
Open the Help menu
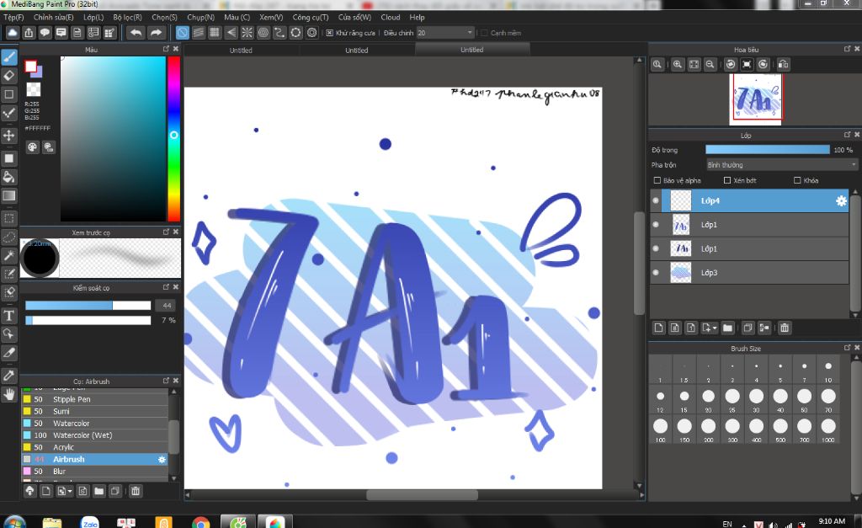pos(417,18)
